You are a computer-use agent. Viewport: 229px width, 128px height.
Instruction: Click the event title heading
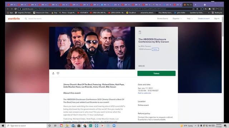click(154, 41)
